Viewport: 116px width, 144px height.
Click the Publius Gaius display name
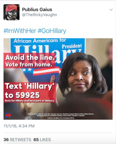[37, 10]
